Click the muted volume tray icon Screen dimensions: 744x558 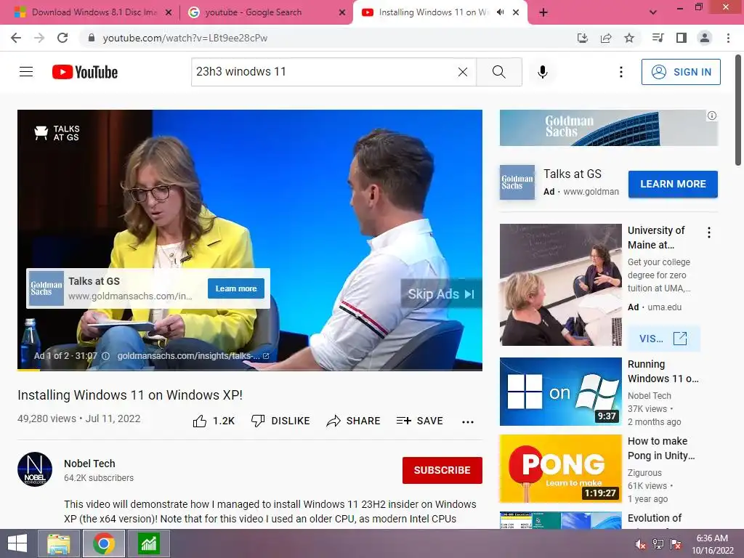coord(640,544)
